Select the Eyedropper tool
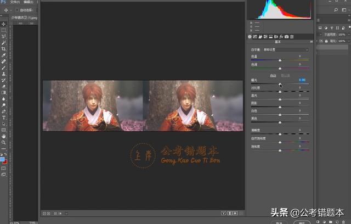This screenshot has width=351, height=224. click(4, 55)
